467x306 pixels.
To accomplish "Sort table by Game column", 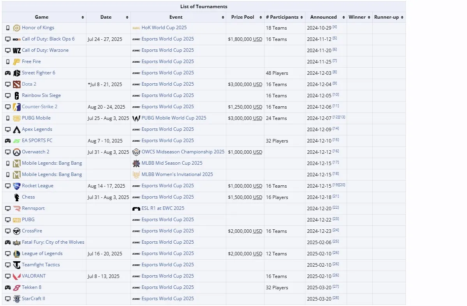I will [x=83, y=17].
